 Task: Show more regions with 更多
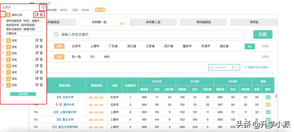tap(250, 47)
